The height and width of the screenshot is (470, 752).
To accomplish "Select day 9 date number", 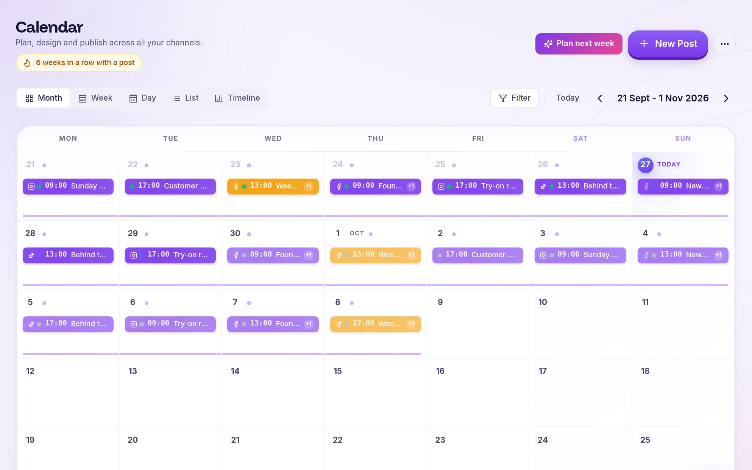I will pyautogui.click(x=440, y=302).
